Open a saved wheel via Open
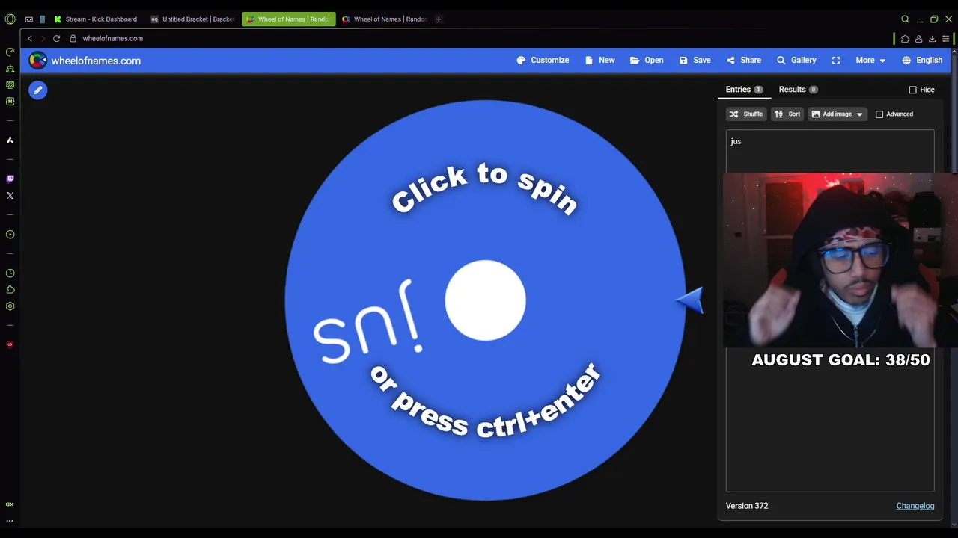Screen dimensions: 958x538 (x=647, y=60)
